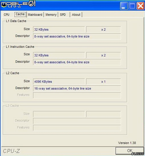The width and height of the screenshot is (145, 156).
Task: Click the L2 Cache group label
Action: click(x=13, y=73)
